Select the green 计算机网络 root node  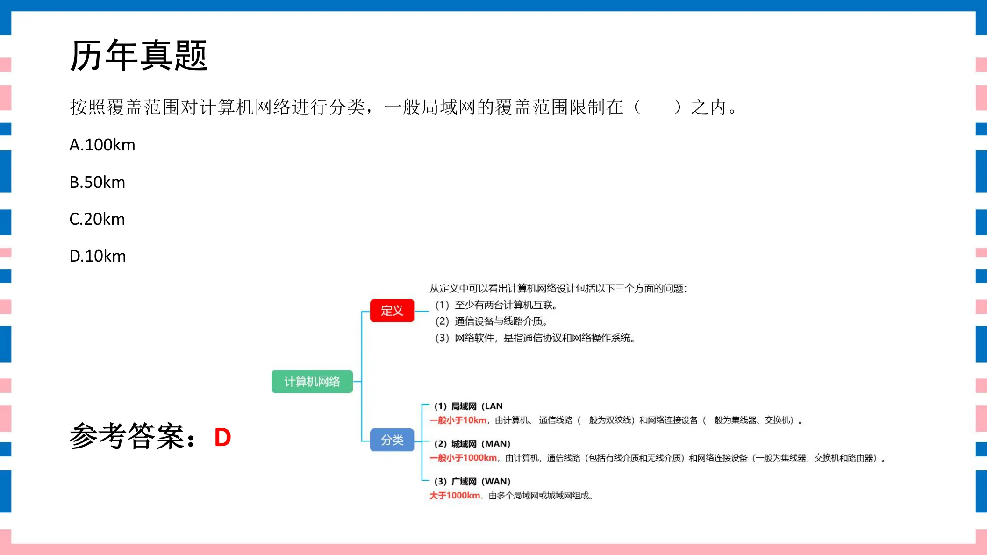[x=312, y=382]
